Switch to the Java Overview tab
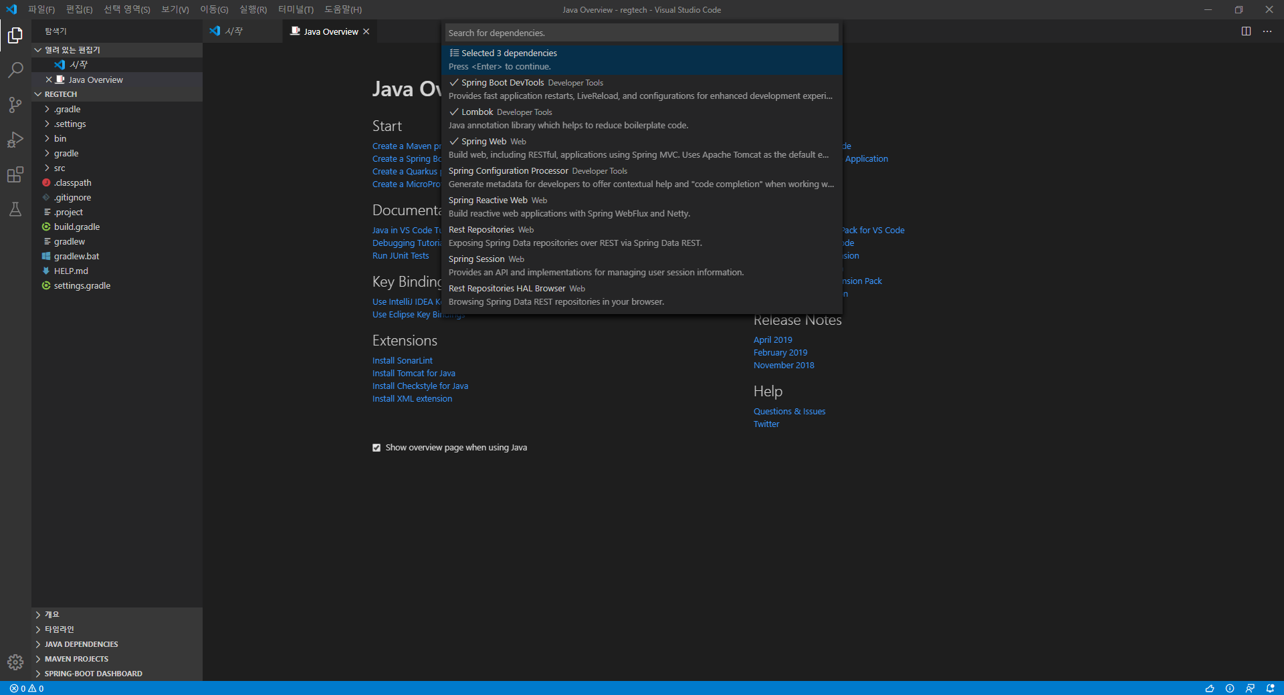Image resolution: width=1284 pixels, height=695 pixels. 330,31
